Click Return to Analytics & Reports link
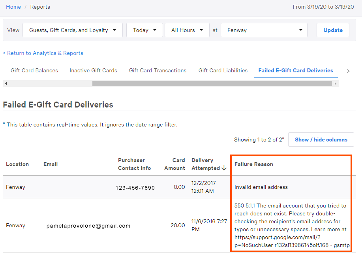Screen dimensions: 362x264 pos(43,53)
